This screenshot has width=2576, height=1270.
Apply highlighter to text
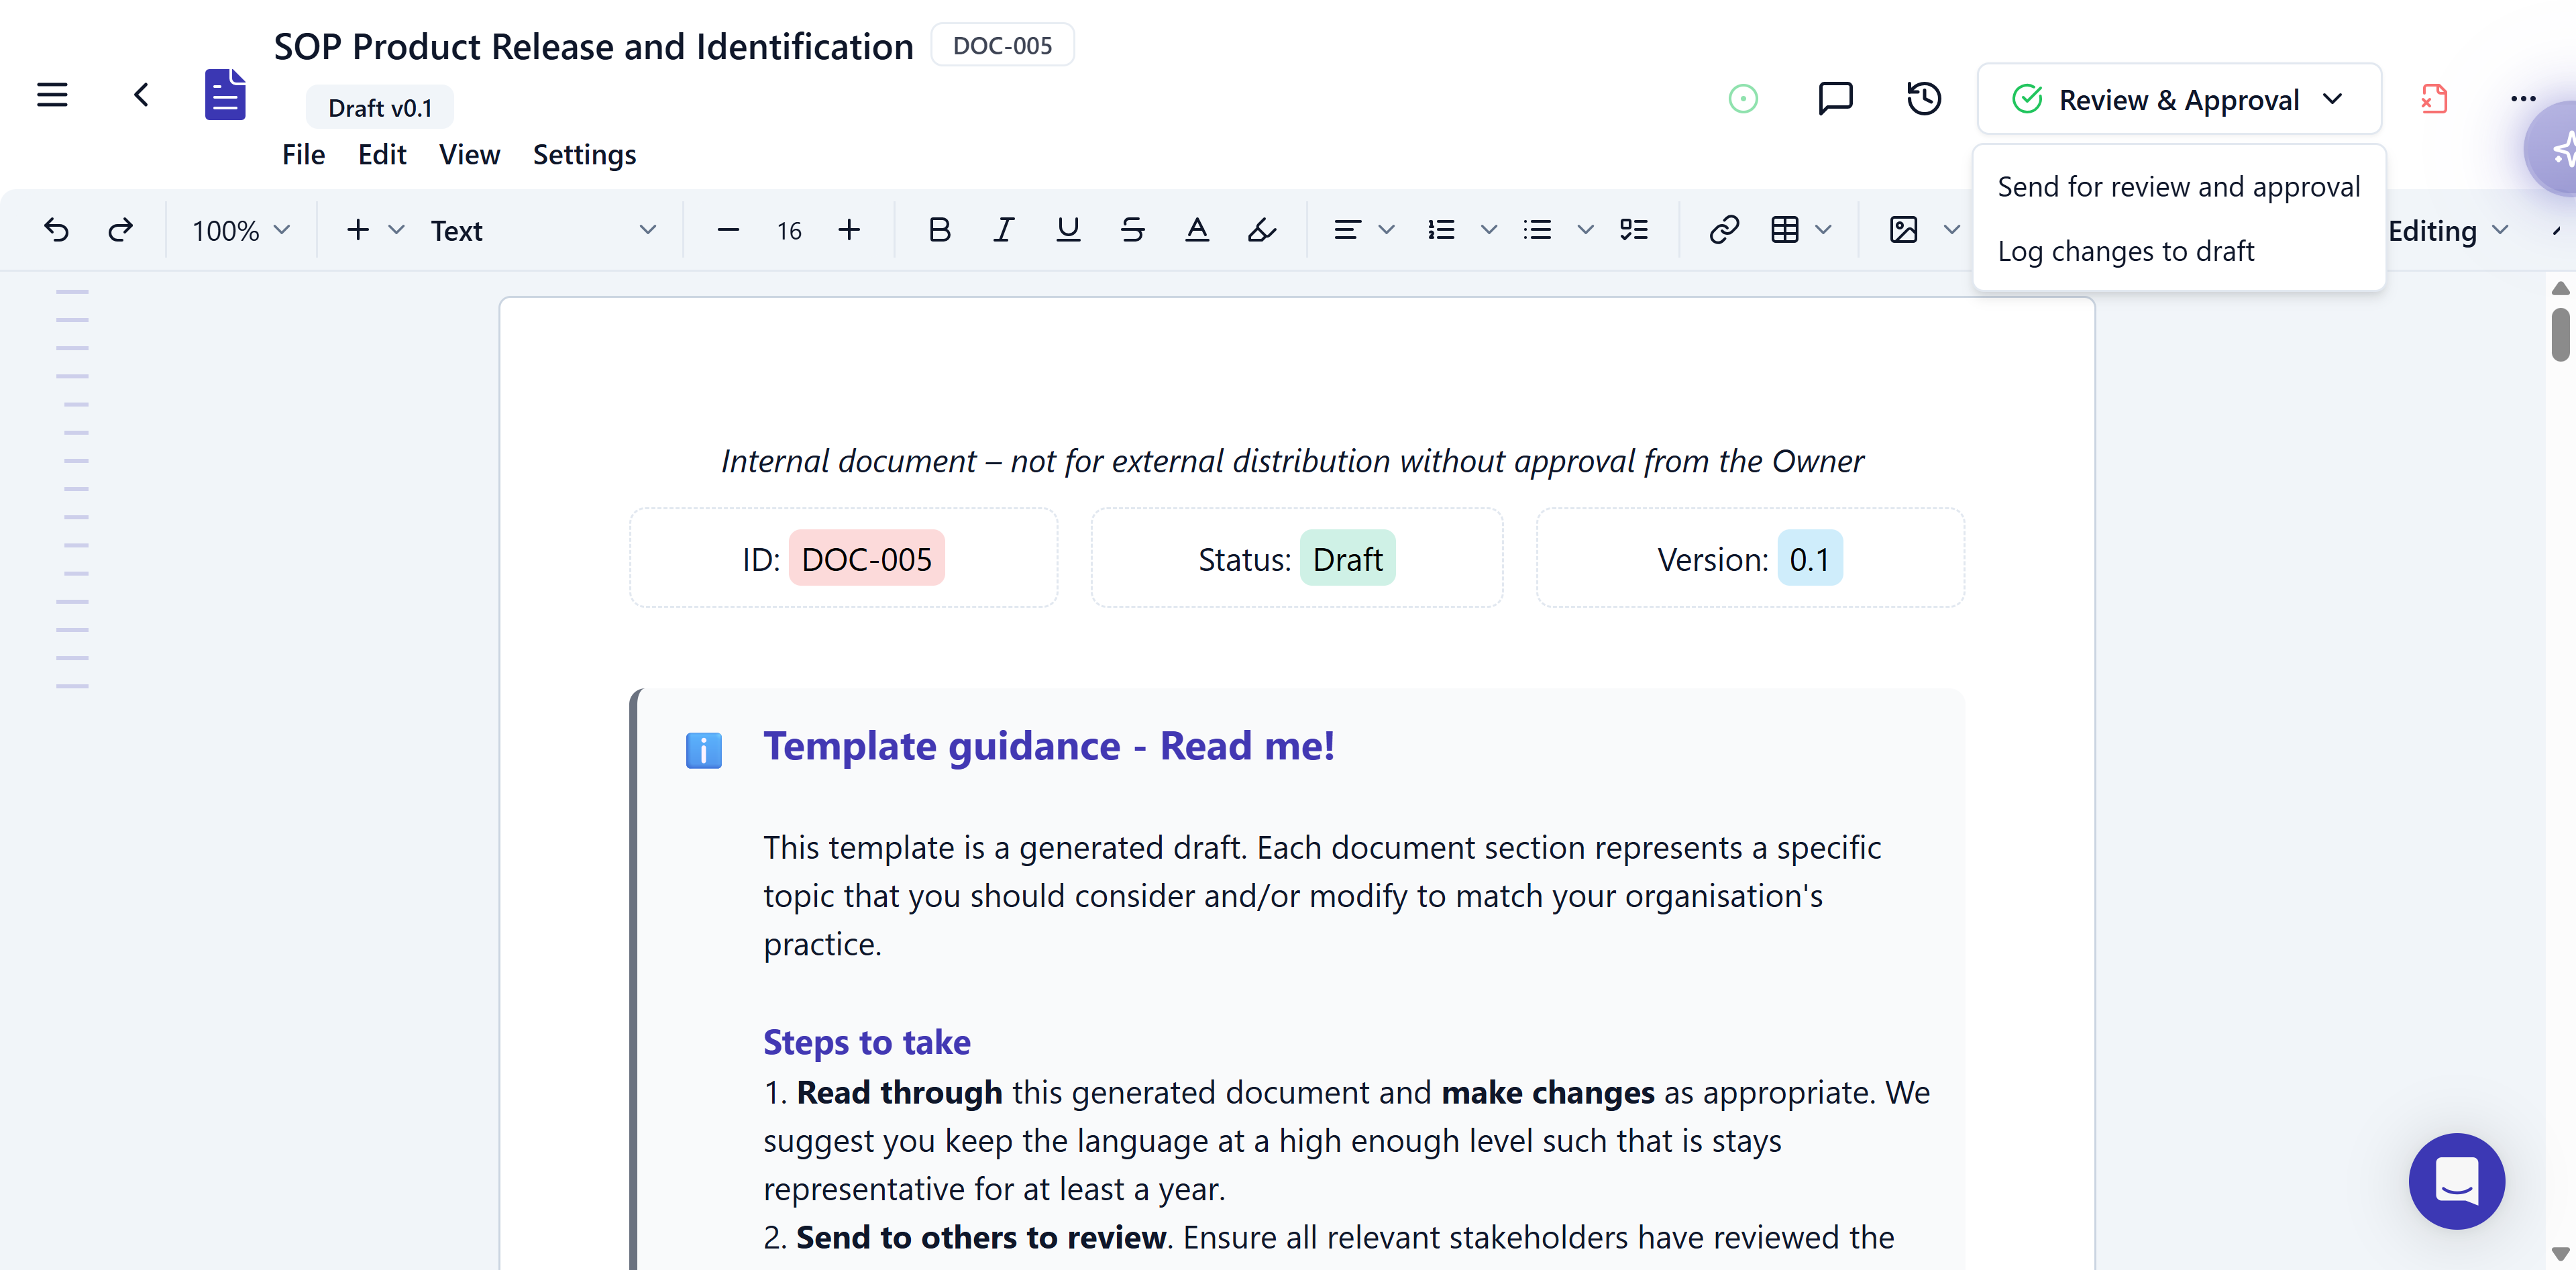pyautogui.click(x=1262, y=230)
